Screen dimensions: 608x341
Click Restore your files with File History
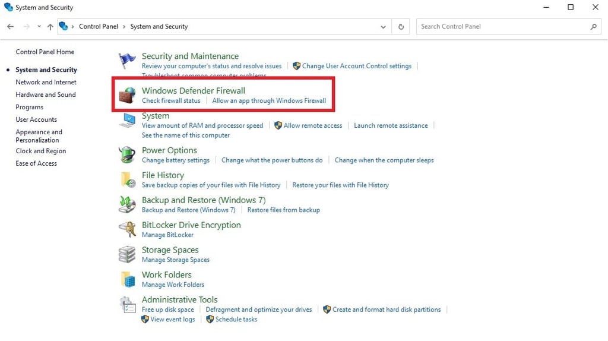point(340,185)
